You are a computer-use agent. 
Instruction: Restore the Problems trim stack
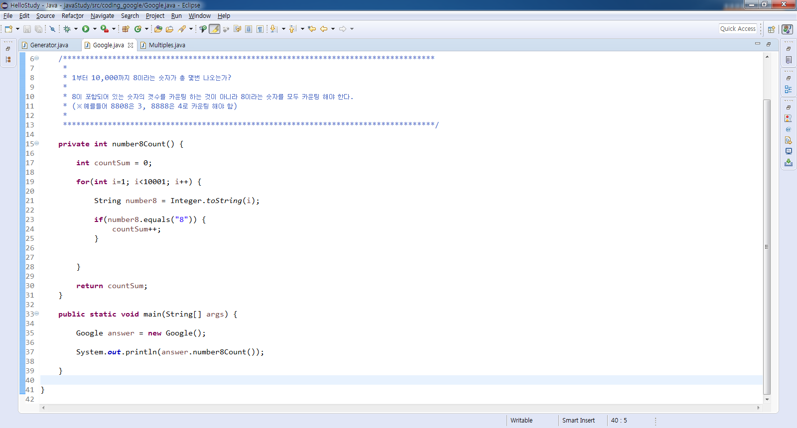pos(789,107)
